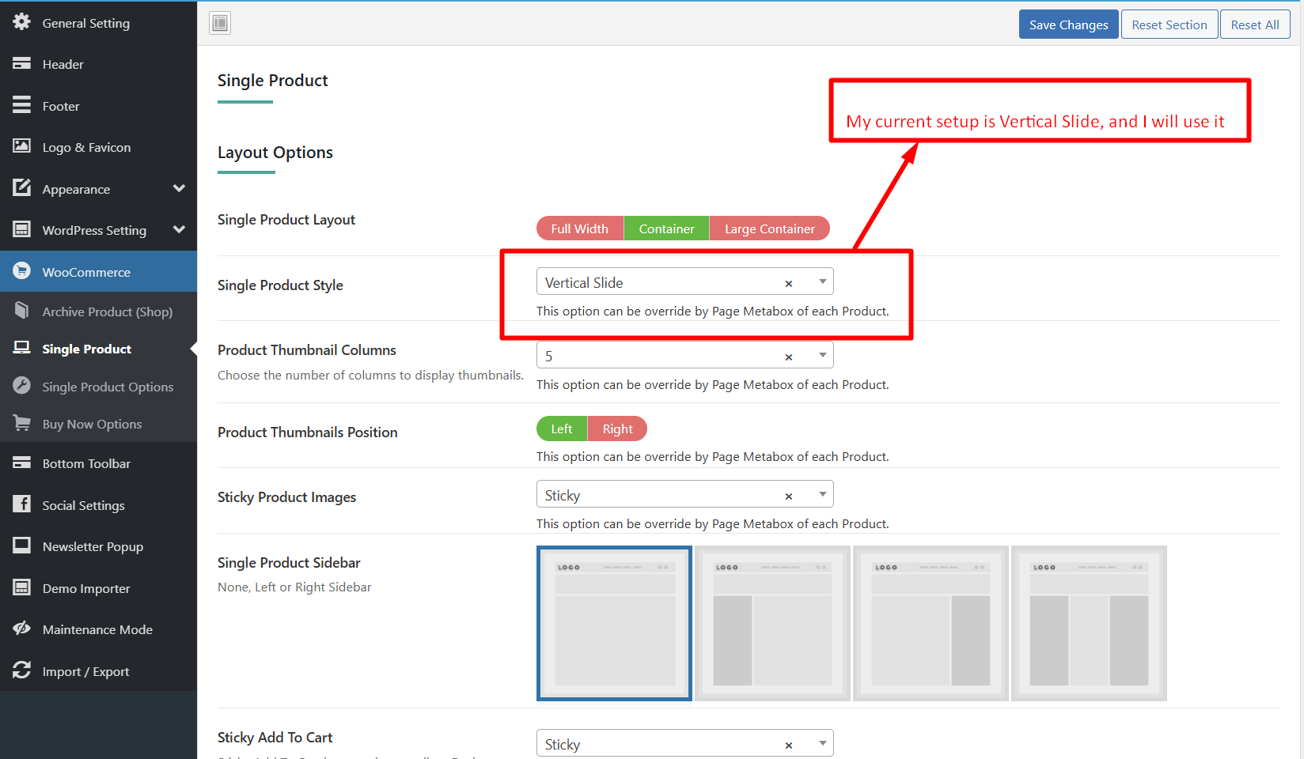Image resolution: width=1304 pixels, height=759 pixels.
Task: Click the Appearance edit icon
Action: pos(21,187)
